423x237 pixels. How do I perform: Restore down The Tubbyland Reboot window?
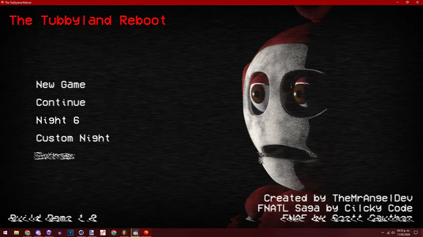(x=407, y=2)
